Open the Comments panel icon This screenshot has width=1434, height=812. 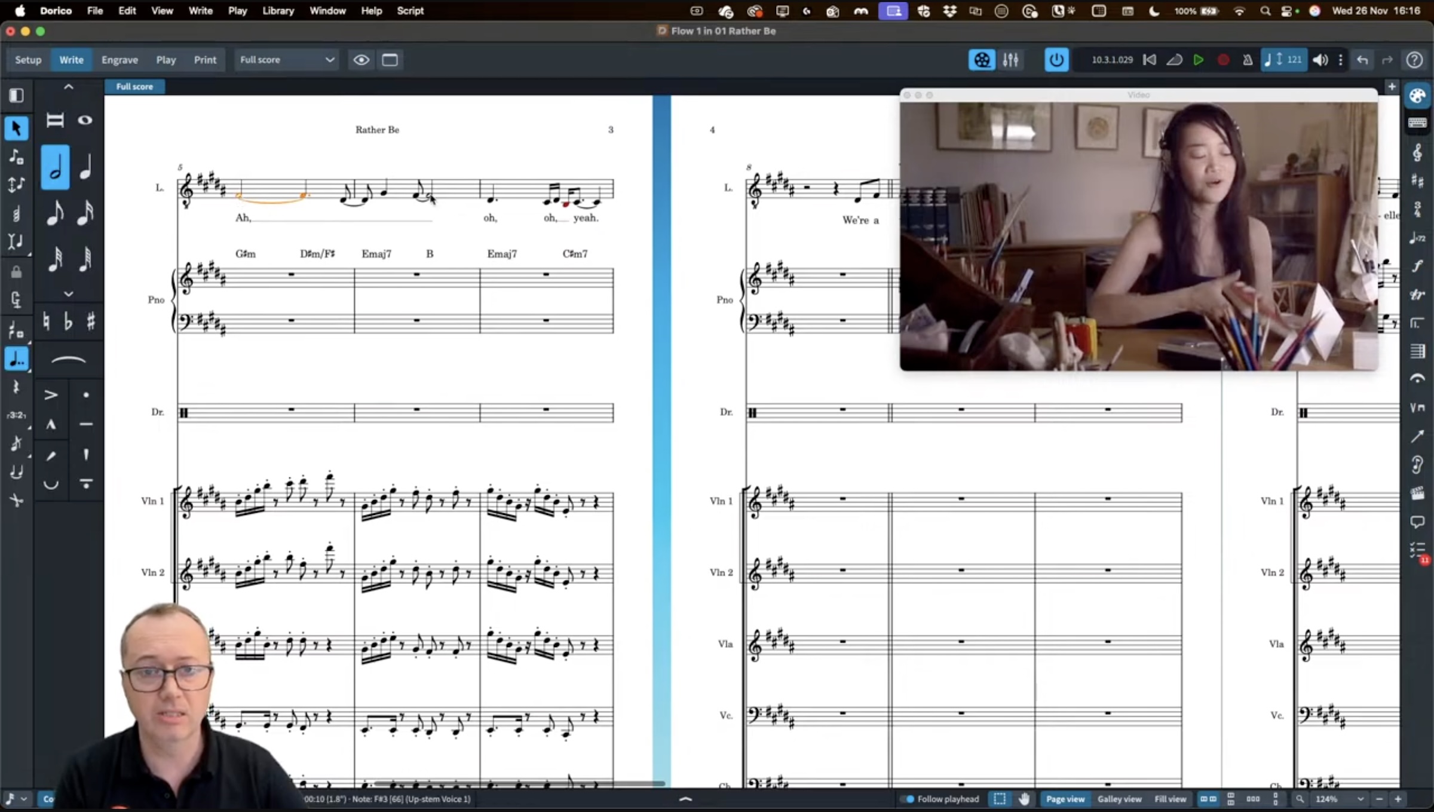click(1417, 522)
